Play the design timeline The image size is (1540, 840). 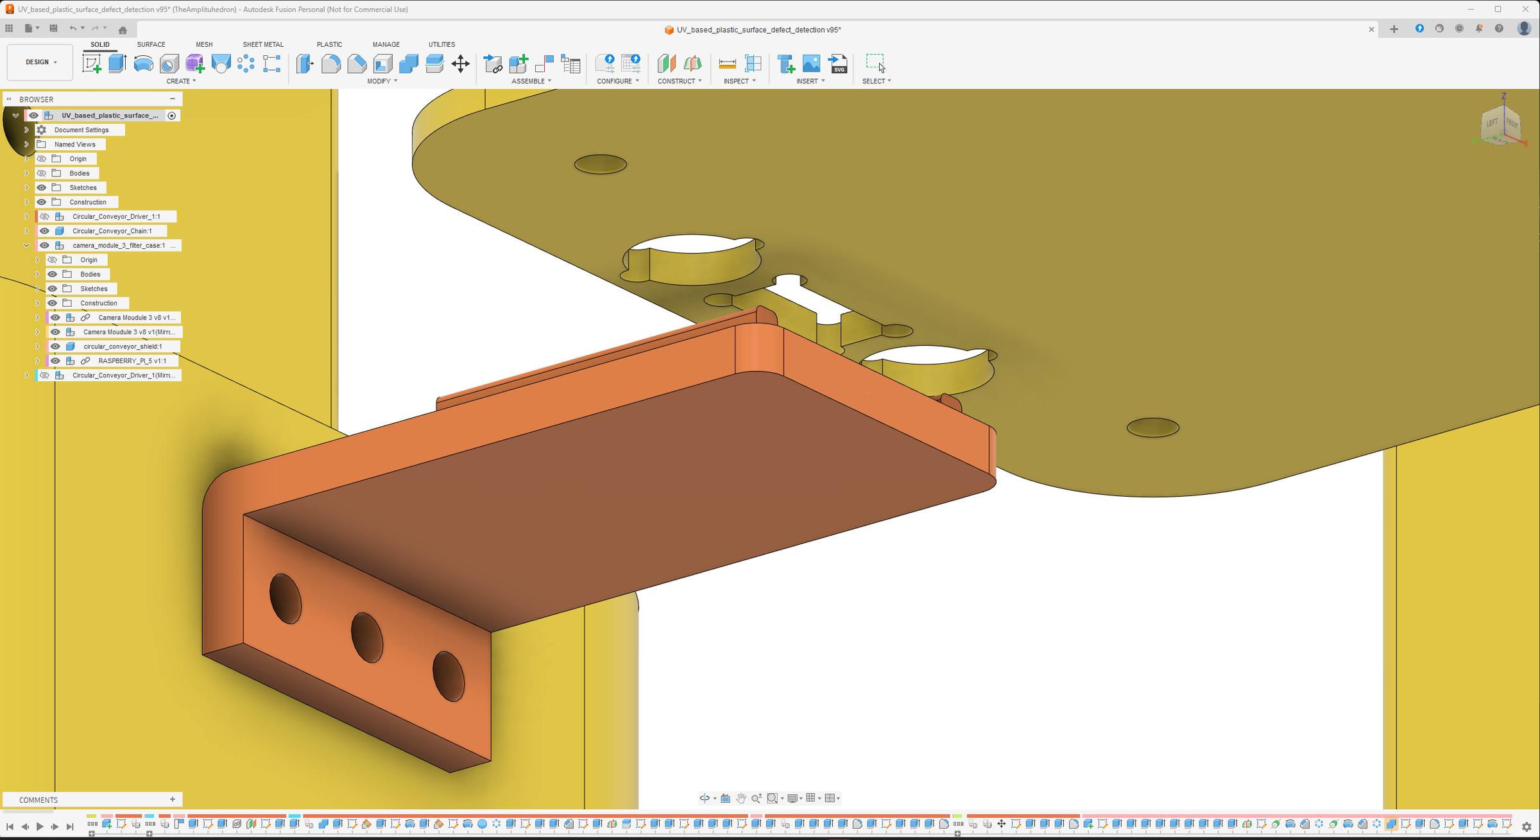coord(40,827)
